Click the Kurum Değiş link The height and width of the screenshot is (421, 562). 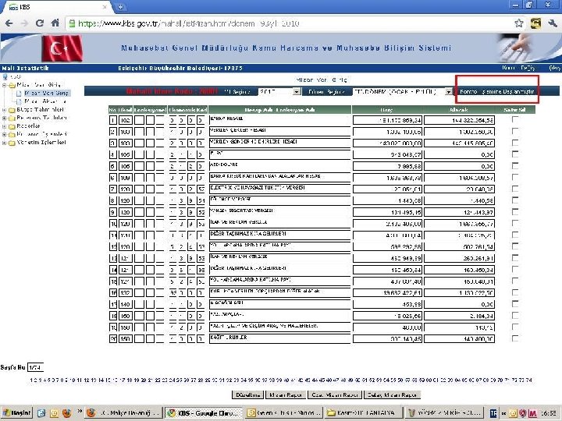click(518, 68)
